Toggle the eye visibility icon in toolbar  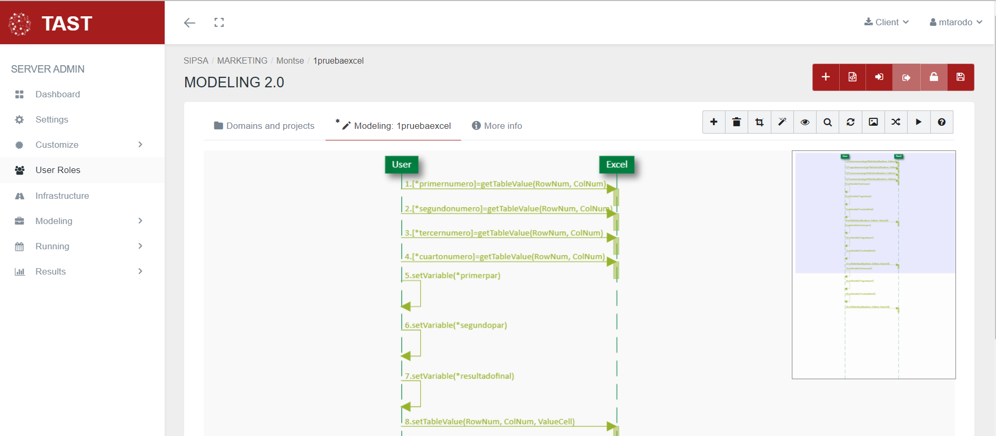click(x=805, y=122)
